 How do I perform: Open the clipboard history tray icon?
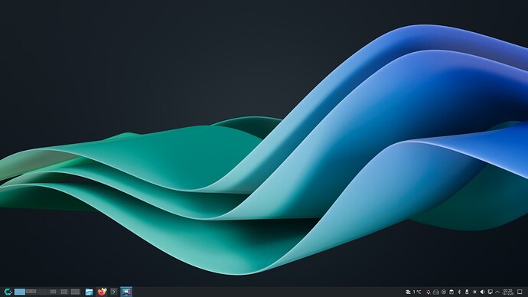coord(451,292)
